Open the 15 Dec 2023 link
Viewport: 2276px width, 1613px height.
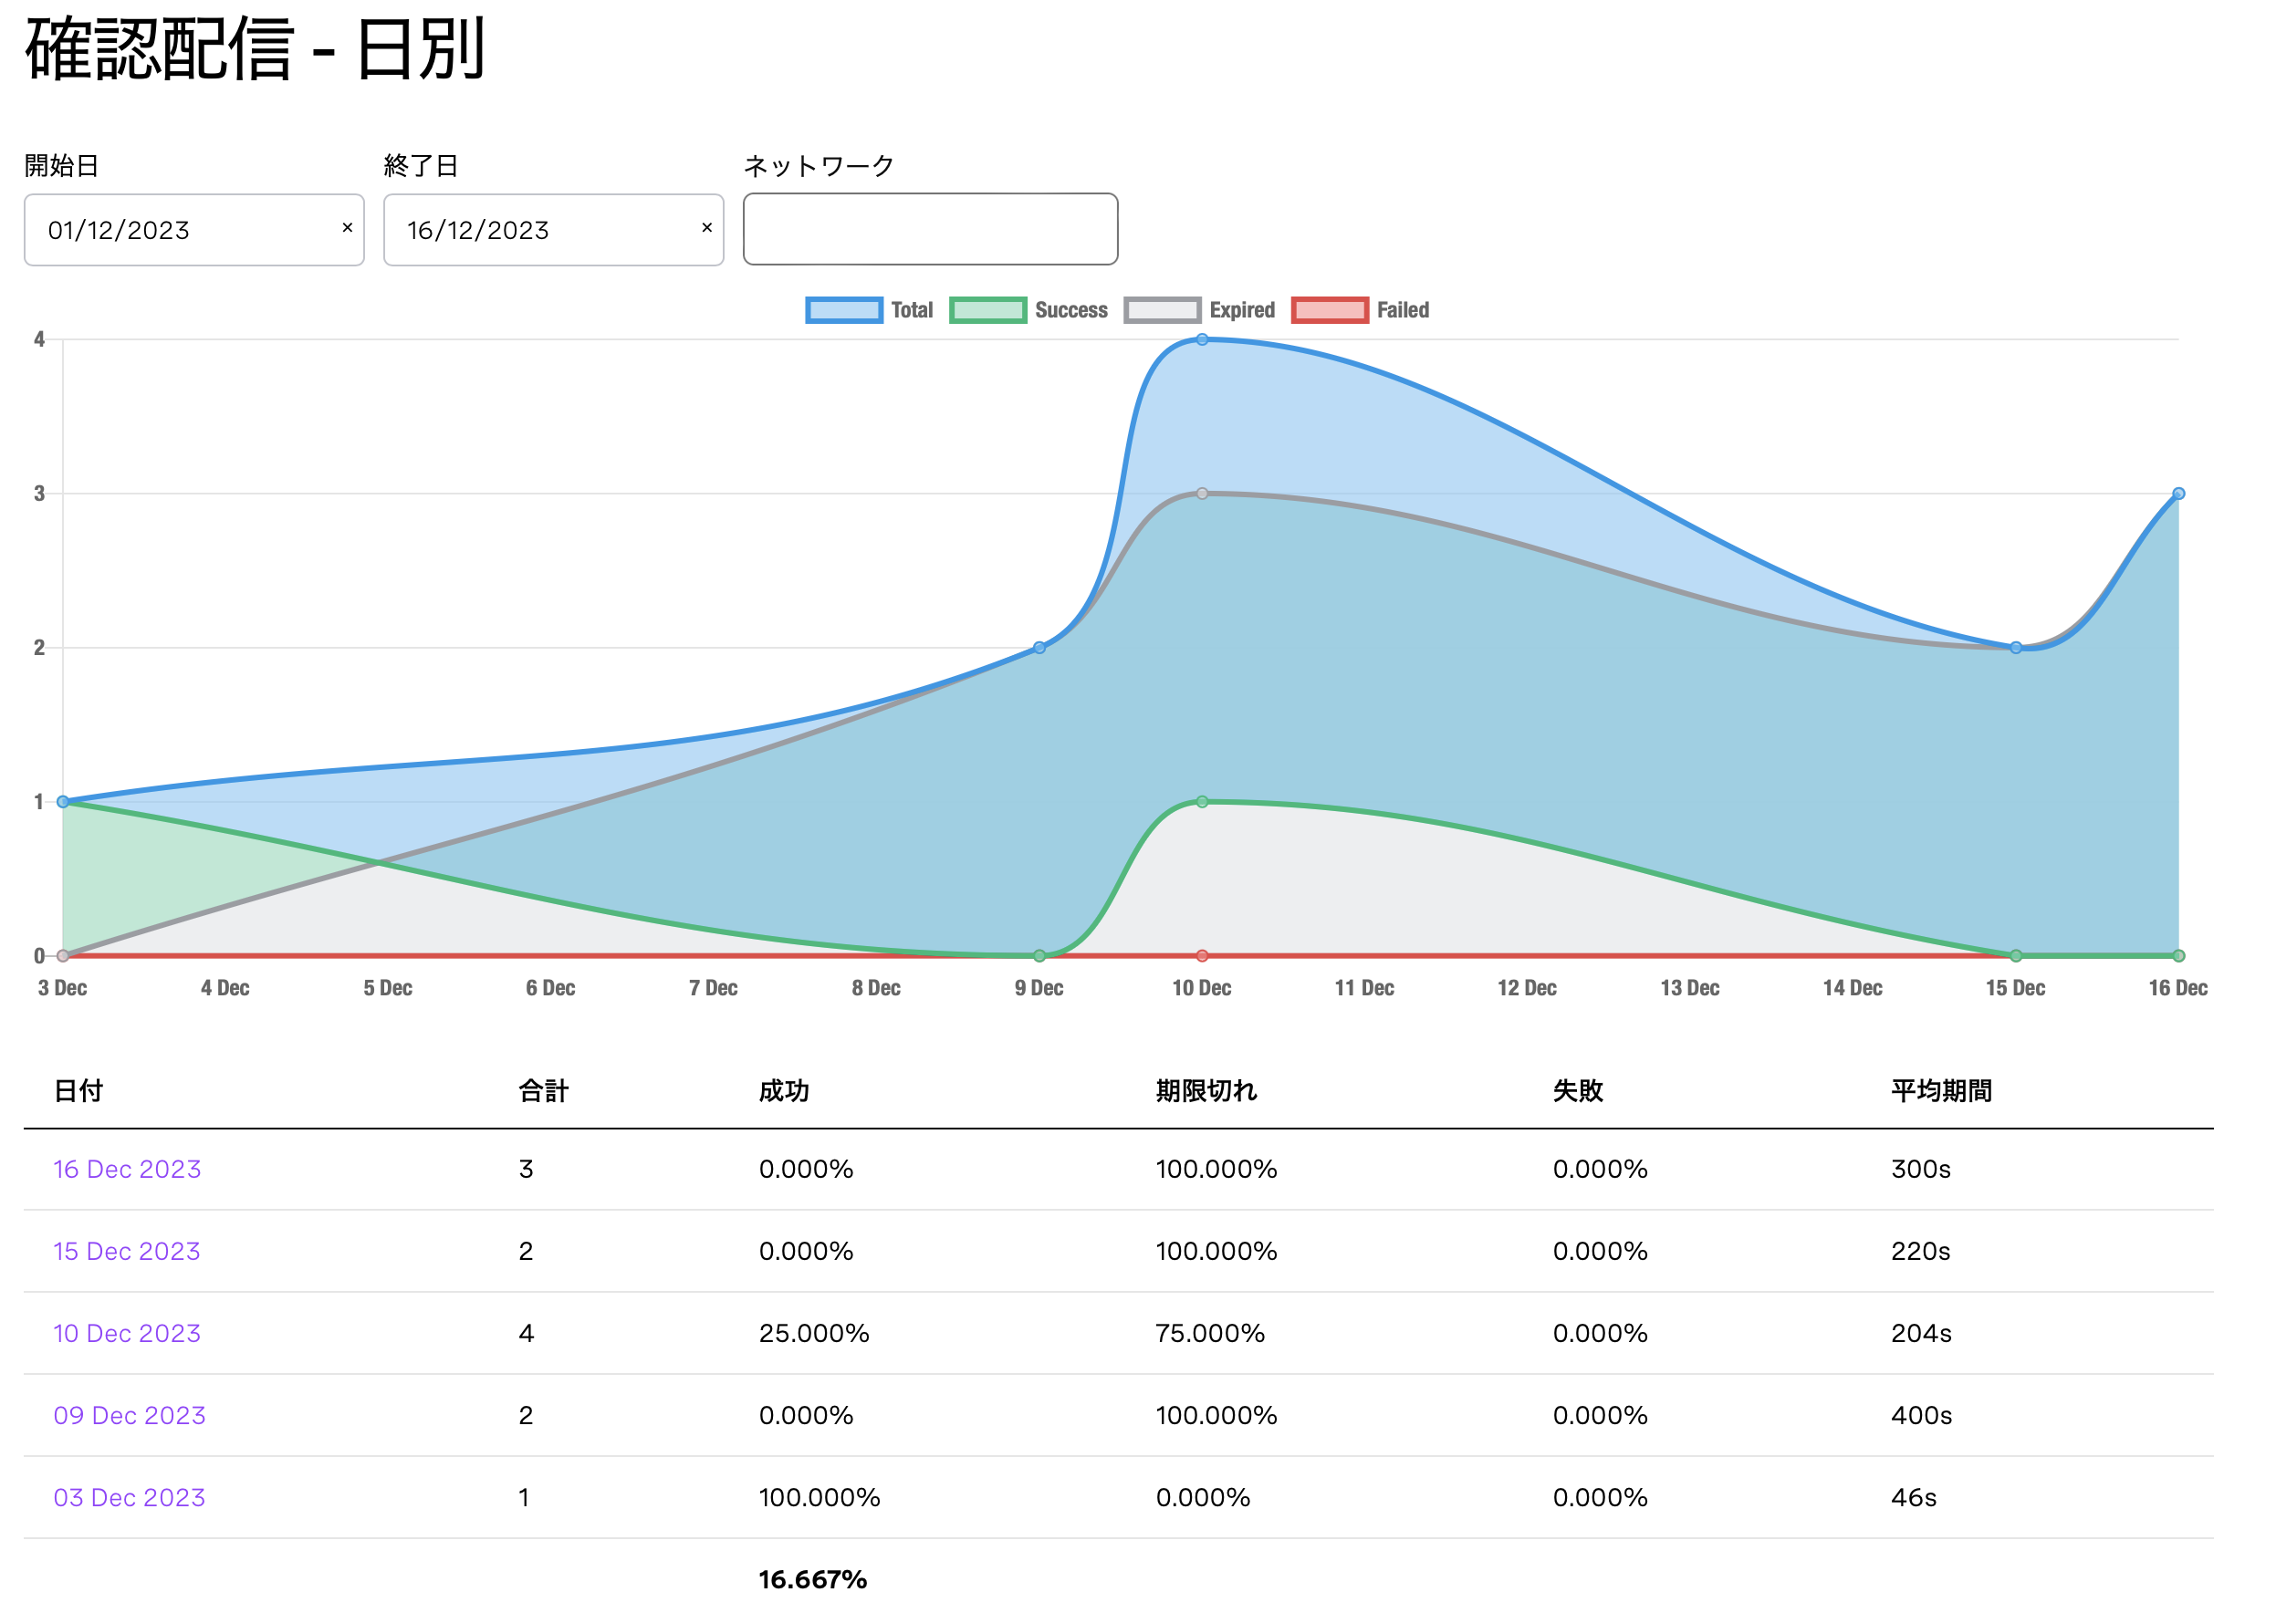pyautogui.click(x=127, y=1252)
